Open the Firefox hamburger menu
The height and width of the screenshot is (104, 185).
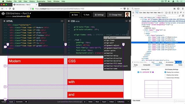183,9
